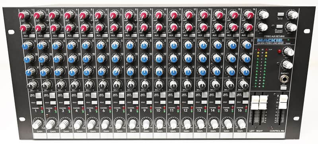This screenshot has height=144, width=318.
Task: Move the RIGHT master fader
Action: [264, 102]
